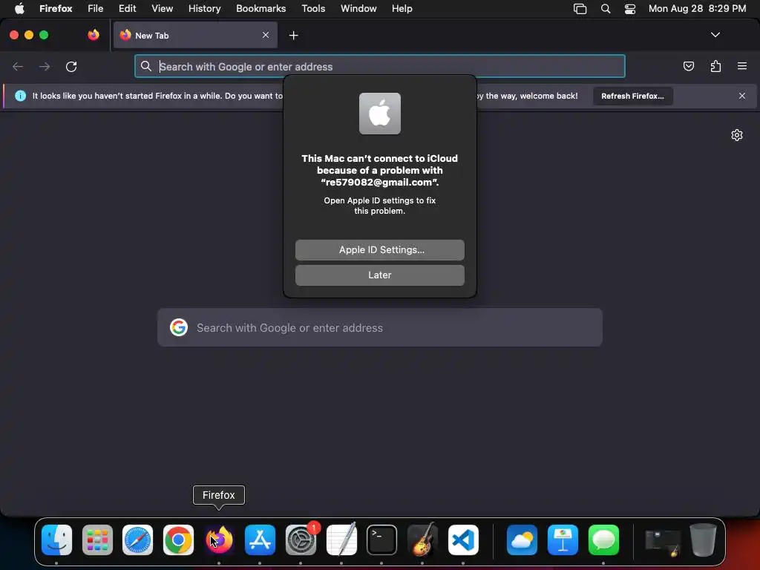Open the Firefox app menu in menu bar
The image size is (760, 570).
coord(56,8)
